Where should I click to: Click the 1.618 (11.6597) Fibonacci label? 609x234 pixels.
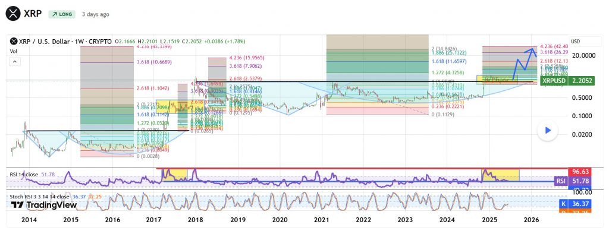[x=449, y=61]
